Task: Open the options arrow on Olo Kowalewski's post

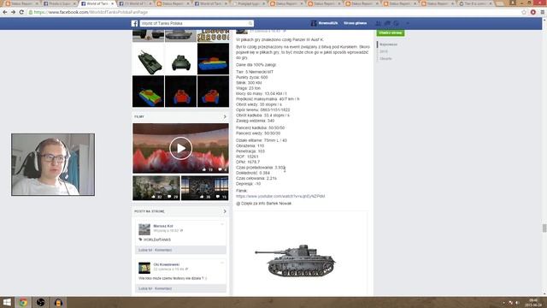Action: pos(222,263)
